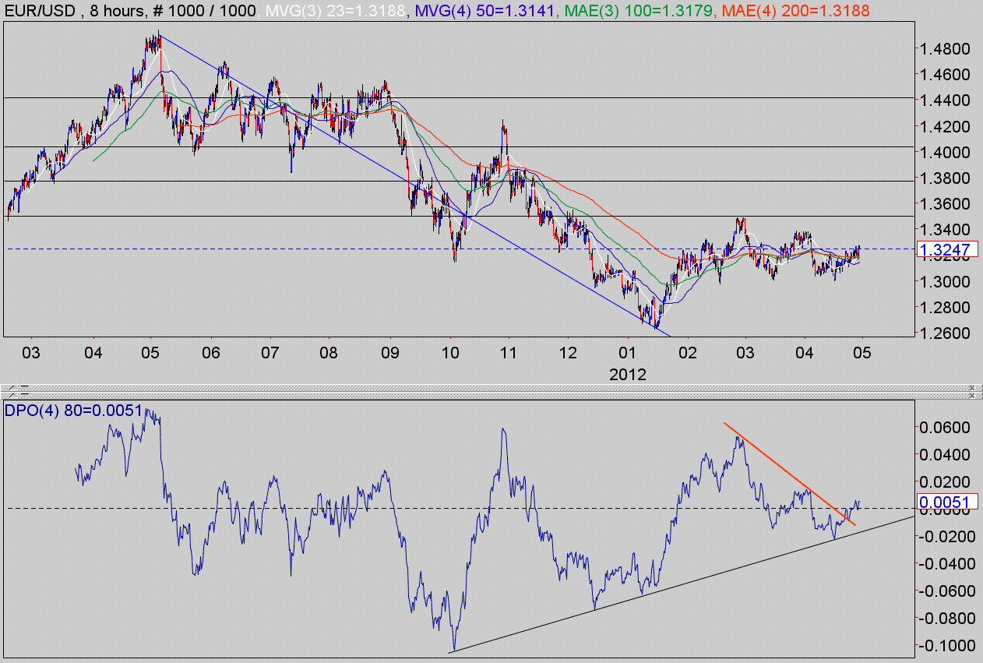Screen dimensions: 983x663
Task: Click the 07 month label on time axis
Action: pyautogui.click(x=270, y=354)
